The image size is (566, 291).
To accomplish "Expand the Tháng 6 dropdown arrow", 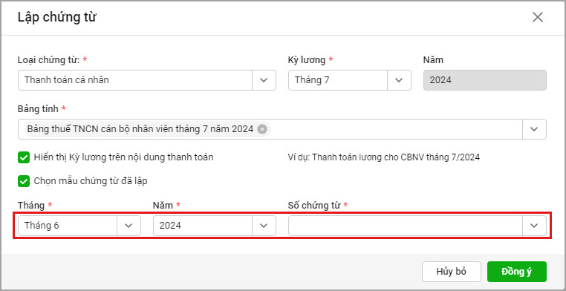I will [x=129, y=226].
